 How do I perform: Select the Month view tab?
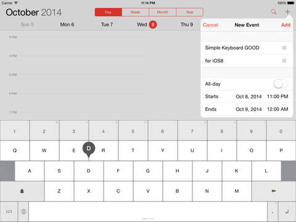coord(162,12)
